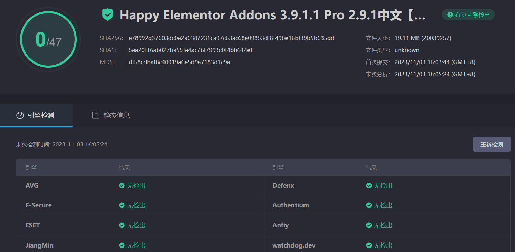Click the green check icon in watchdog.dev row
This screenshot has height=252, width=515.
369,245
